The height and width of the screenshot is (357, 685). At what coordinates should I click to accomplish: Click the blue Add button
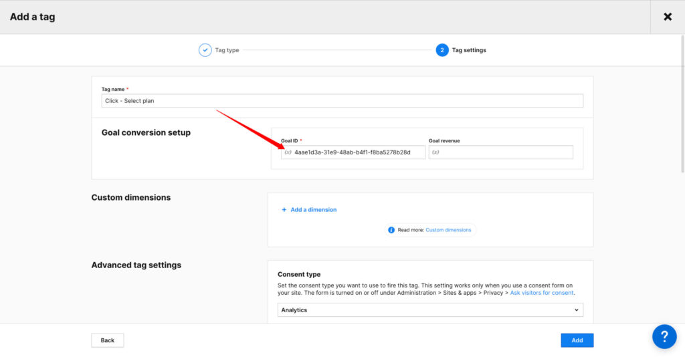point(577,340)
